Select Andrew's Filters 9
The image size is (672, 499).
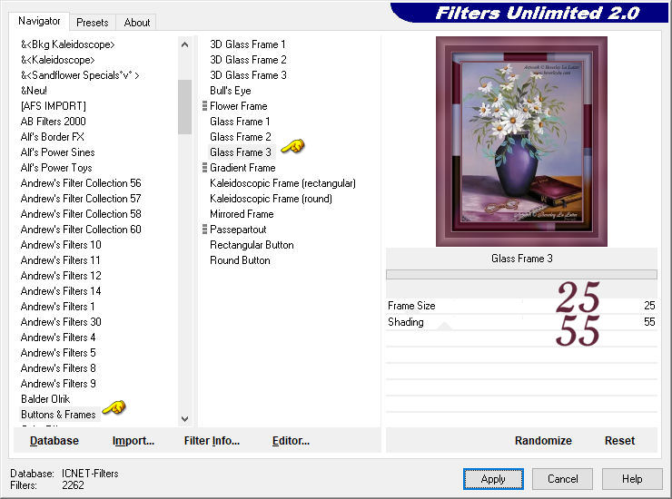(58, 384)
